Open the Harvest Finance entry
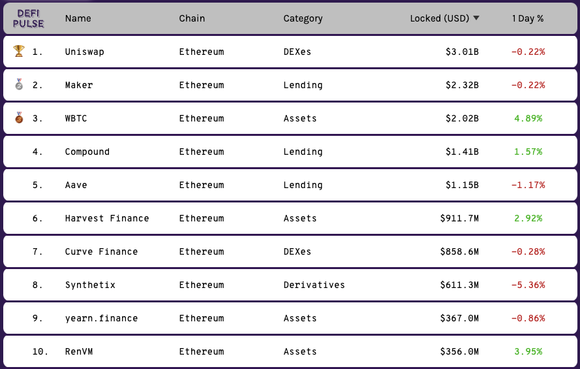Image resolution: width=580 pixels, height=369 pixels. (107, 218)
